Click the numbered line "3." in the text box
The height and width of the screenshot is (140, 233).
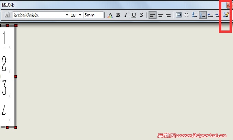(x=7, y=88)
